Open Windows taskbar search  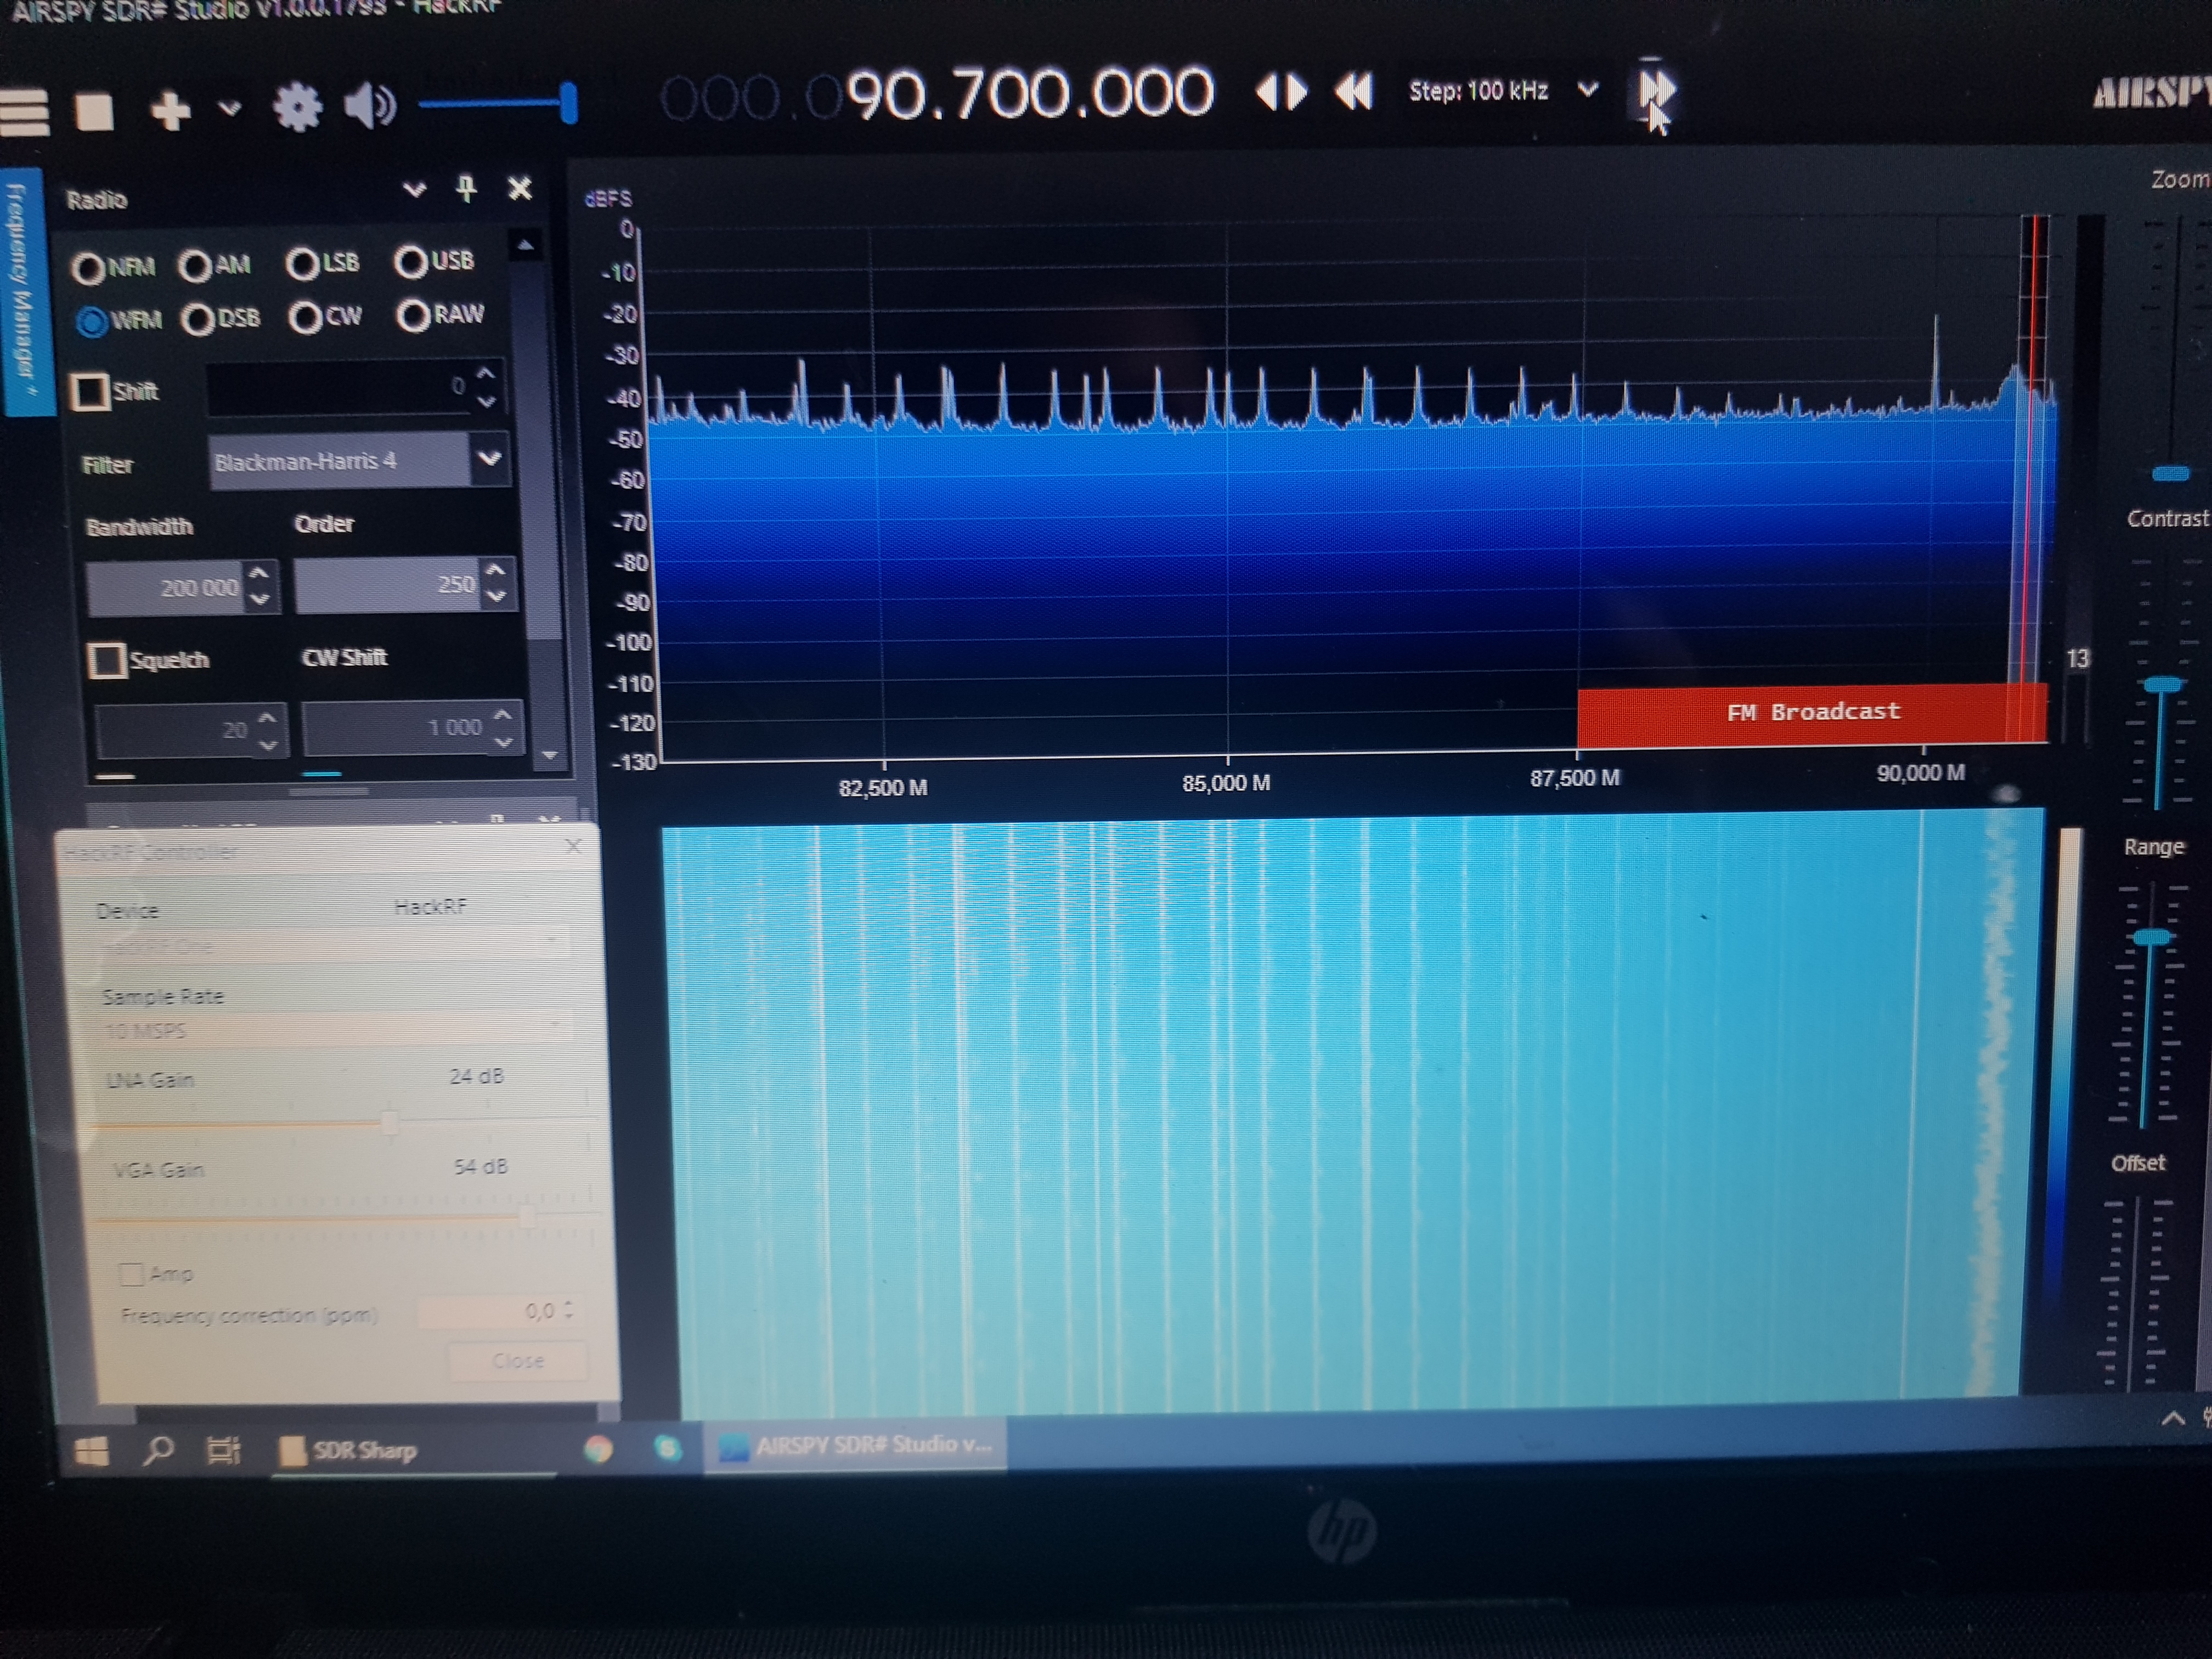[x=158, y=1450]
